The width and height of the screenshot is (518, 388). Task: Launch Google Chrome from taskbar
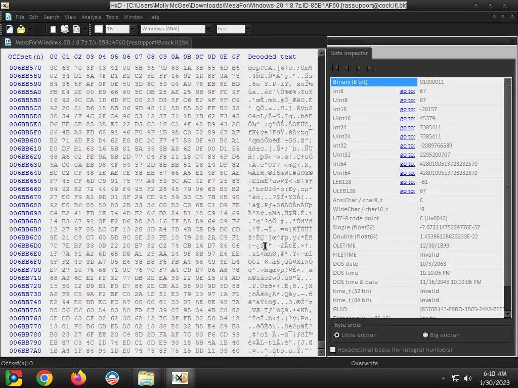pos(45,378)
